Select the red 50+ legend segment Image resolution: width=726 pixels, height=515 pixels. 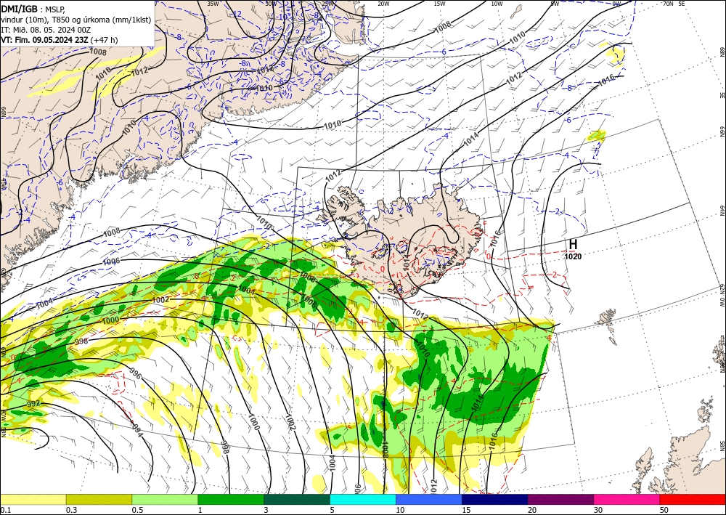click(x=693, y=500)
